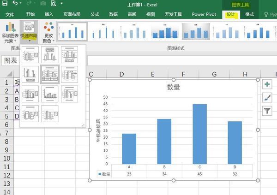The image size is (277, 195).
Task: Select column D header
Action: click(x=121, y=74)
